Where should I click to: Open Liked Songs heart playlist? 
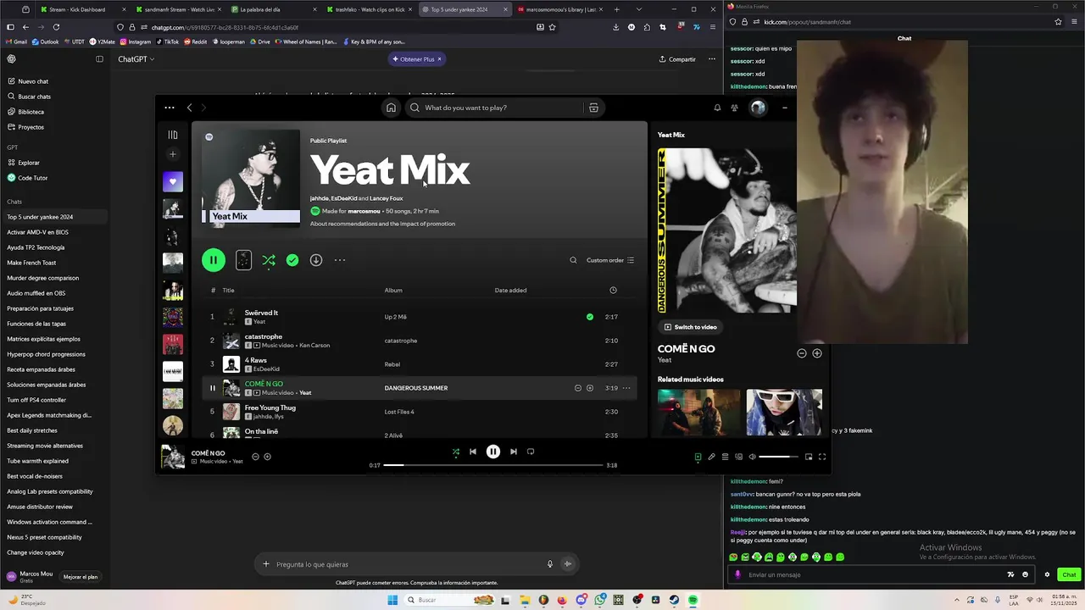(x=173, y=181)
